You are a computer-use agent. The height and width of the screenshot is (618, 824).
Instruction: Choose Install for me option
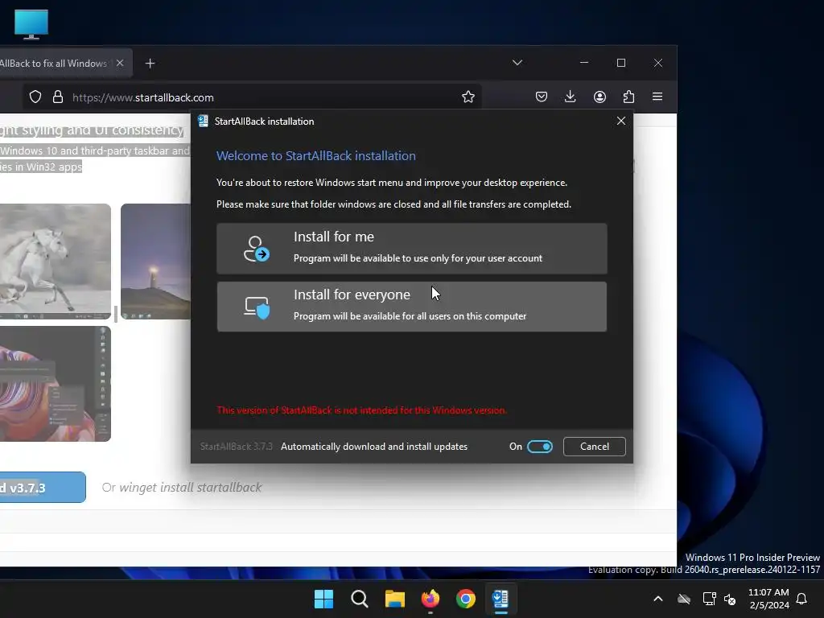(411, 249)
